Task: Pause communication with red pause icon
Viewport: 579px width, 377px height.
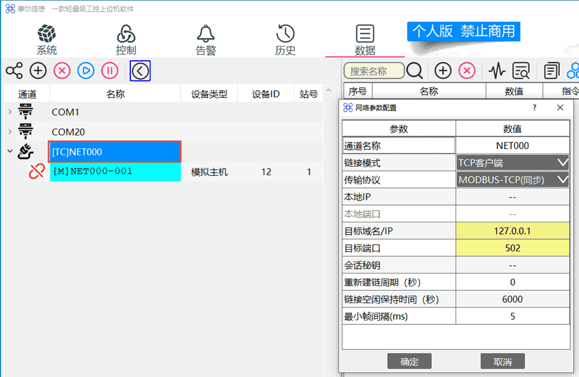Action: pos(109,71)
